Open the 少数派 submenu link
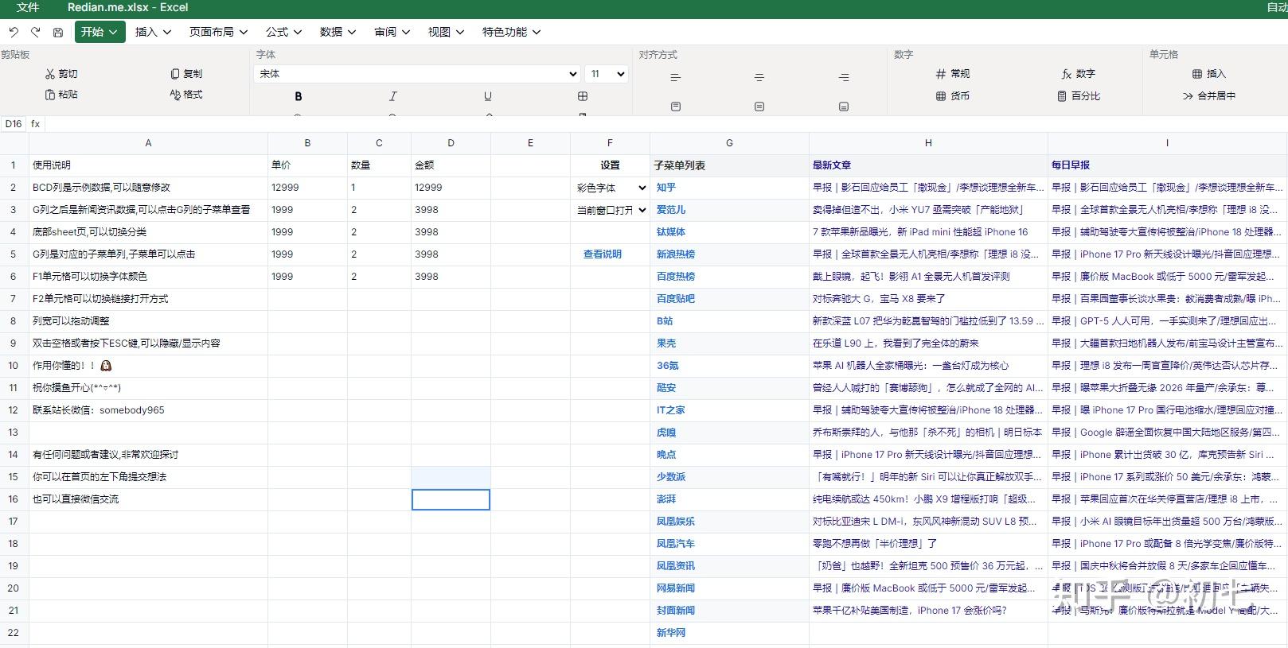 click(671, 477)
